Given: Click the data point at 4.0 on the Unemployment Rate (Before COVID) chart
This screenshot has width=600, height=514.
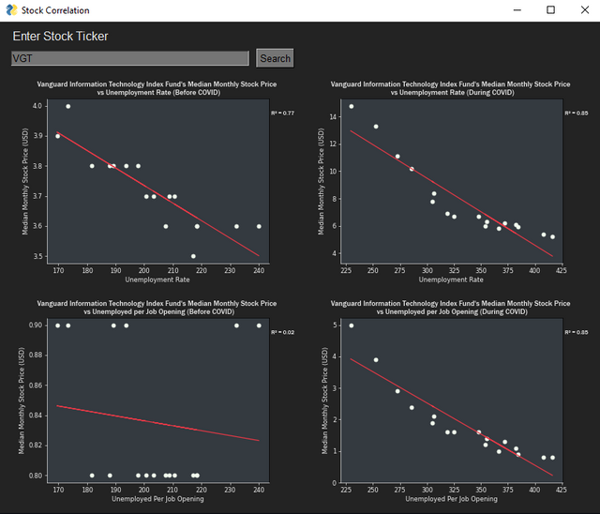Looking at the screenshot, I should (x=68, y=106).
